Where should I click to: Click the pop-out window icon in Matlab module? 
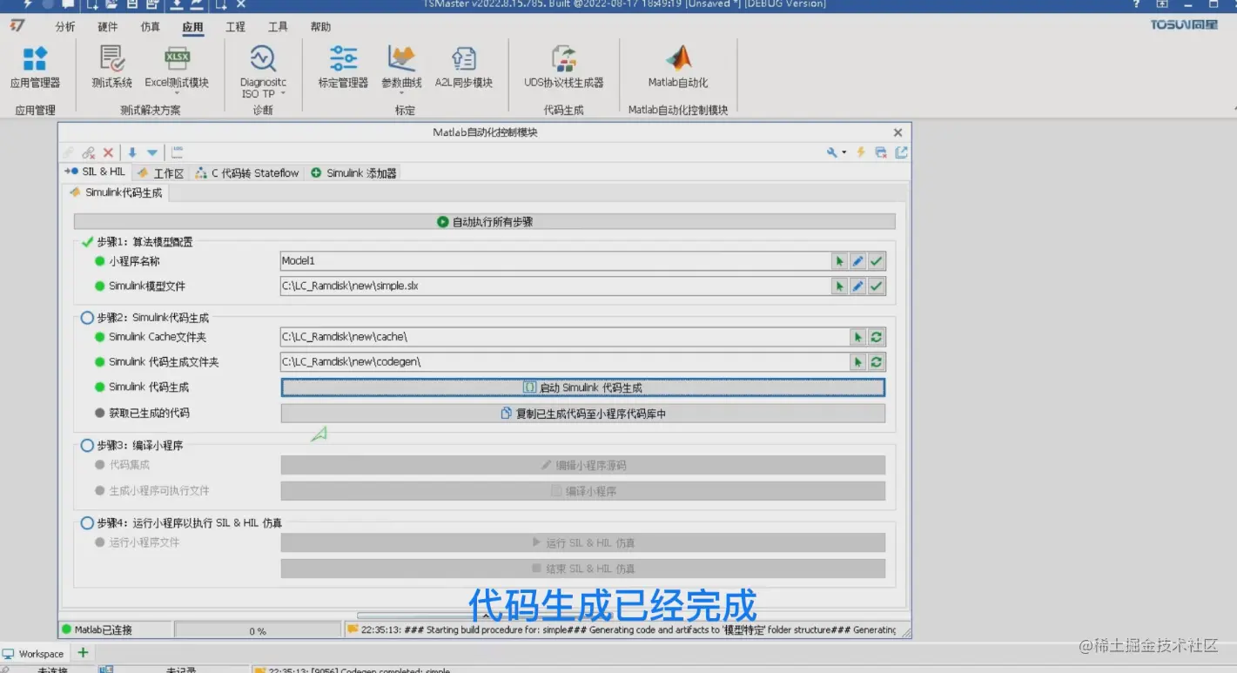coord(901,152)
